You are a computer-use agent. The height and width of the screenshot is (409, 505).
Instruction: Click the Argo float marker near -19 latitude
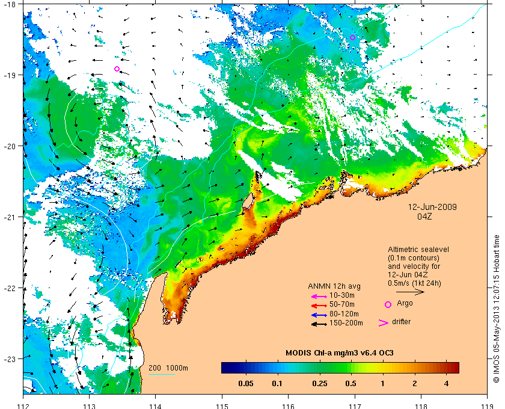click(x=117, y=69)
